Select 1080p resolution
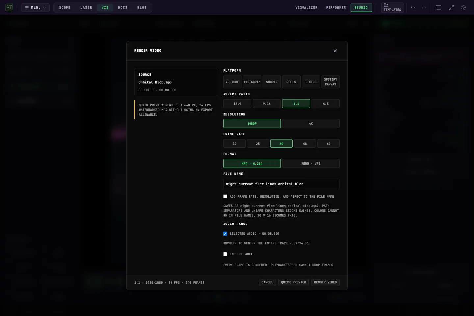Image resolution: width=474 pixels, height=316 pixels. pos(252,124)
